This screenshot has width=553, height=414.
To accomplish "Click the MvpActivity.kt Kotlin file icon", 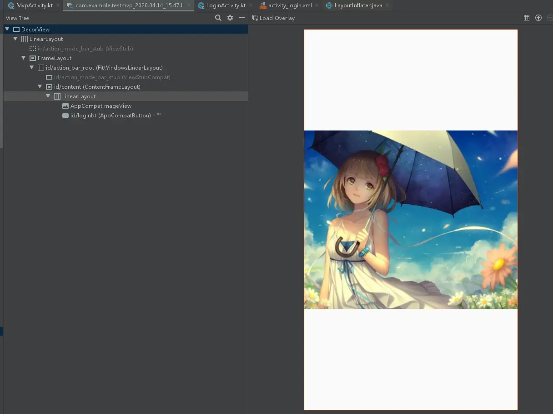I will 11,5.
